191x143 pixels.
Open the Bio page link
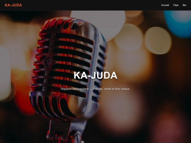(184, 5)
